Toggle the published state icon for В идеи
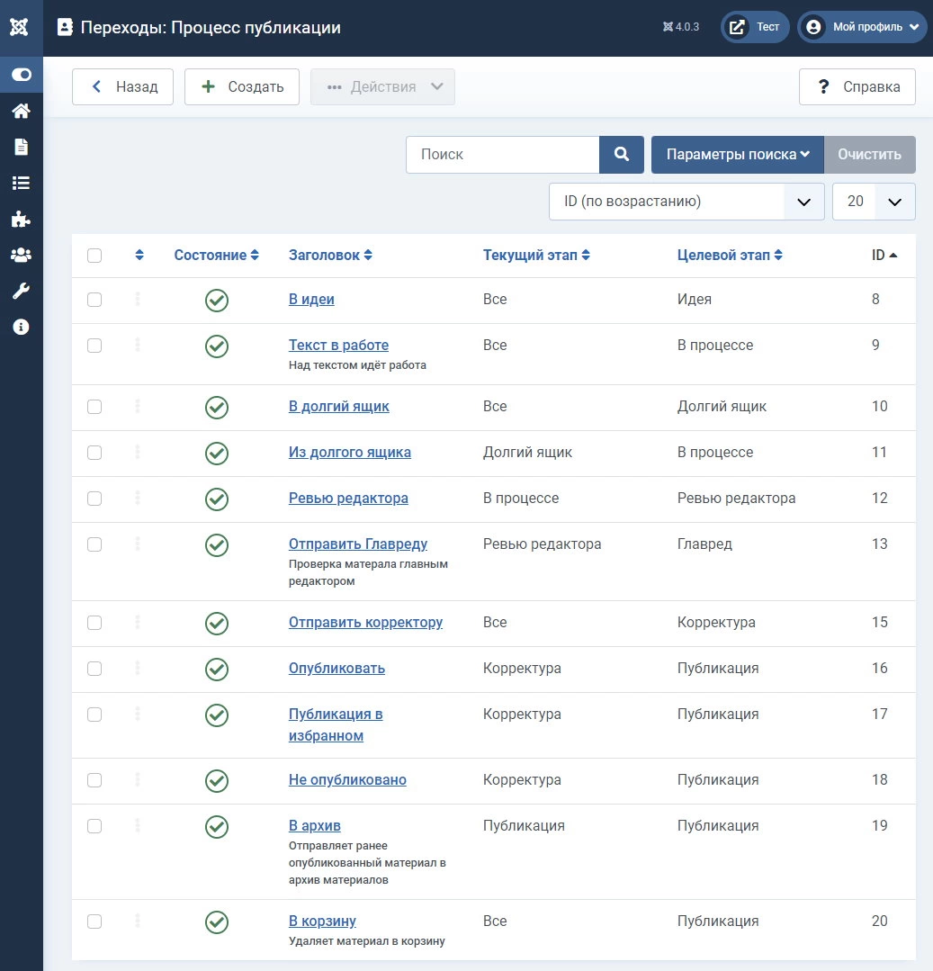 [217, 301]
